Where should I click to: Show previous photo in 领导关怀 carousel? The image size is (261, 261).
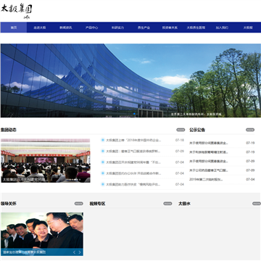click(x=74, y=252)
